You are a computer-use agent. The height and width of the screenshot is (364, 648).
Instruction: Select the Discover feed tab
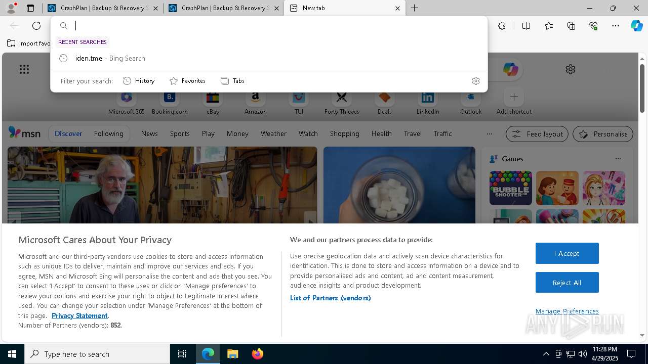pos(68,133)
